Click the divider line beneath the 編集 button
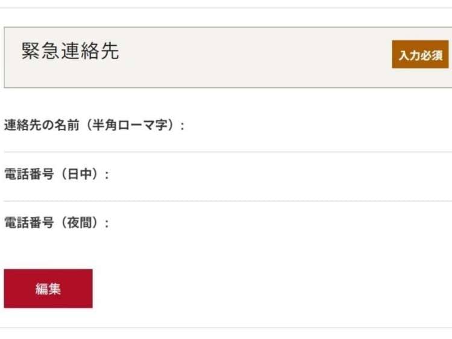This screenshot has width=452, height=339. click(x=226, y=328)
